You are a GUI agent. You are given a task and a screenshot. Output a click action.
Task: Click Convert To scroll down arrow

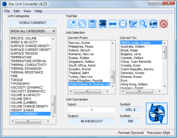(x=165, y=86)
